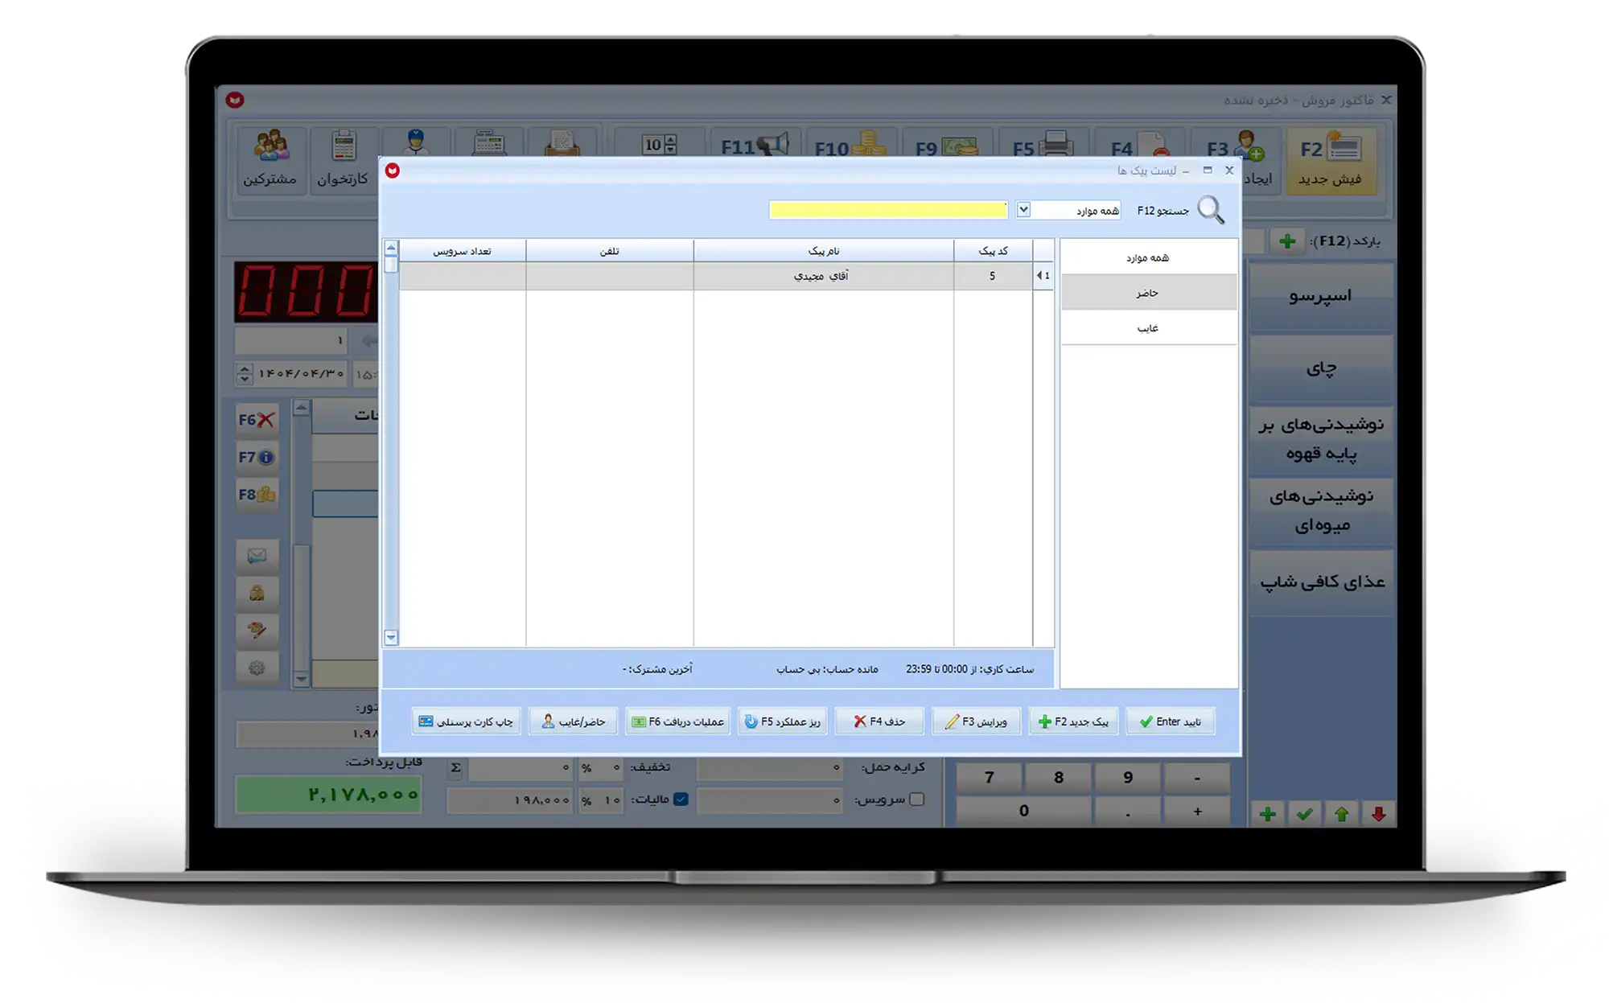Select غذای کافی شاپ category

click(x=1321, y=582)
